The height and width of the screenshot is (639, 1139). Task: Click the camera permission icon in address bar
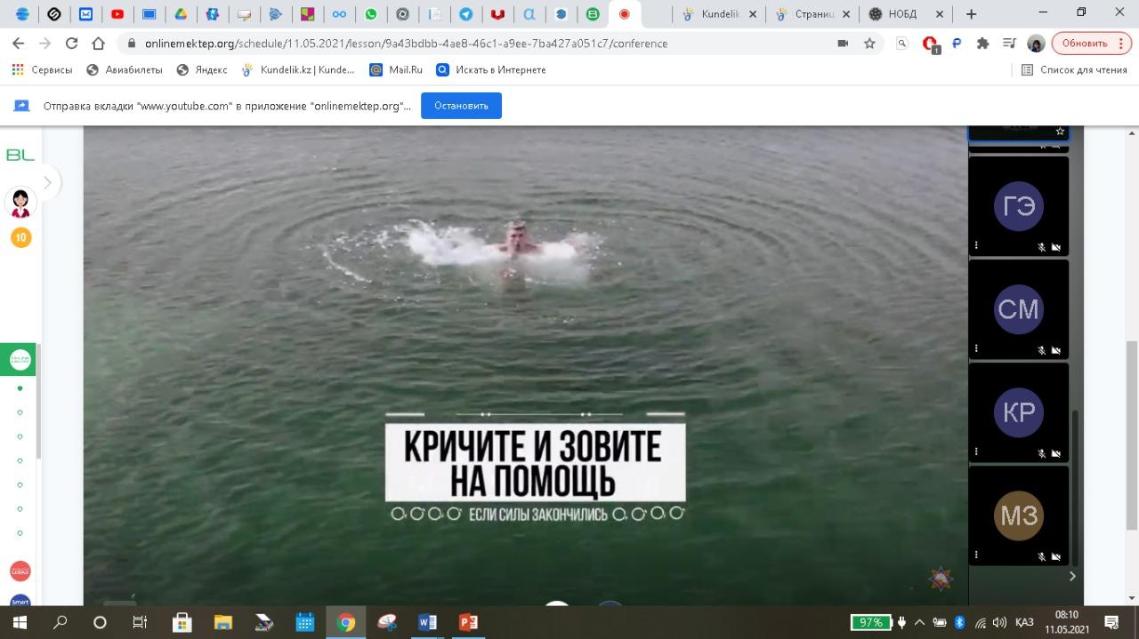point(843,44)
